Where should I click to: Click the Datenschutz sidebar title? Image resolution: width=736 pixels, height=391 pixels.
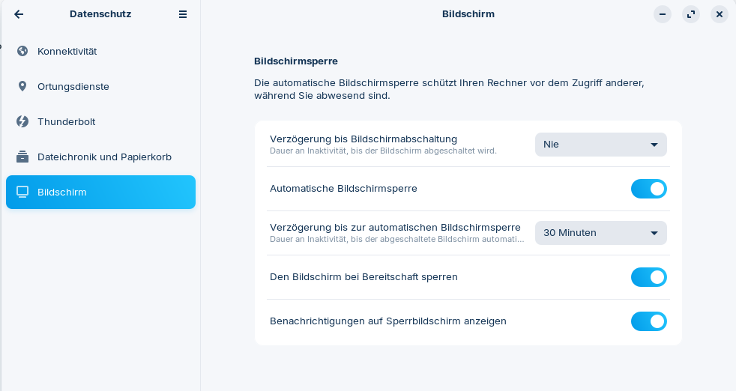[100, 14]
